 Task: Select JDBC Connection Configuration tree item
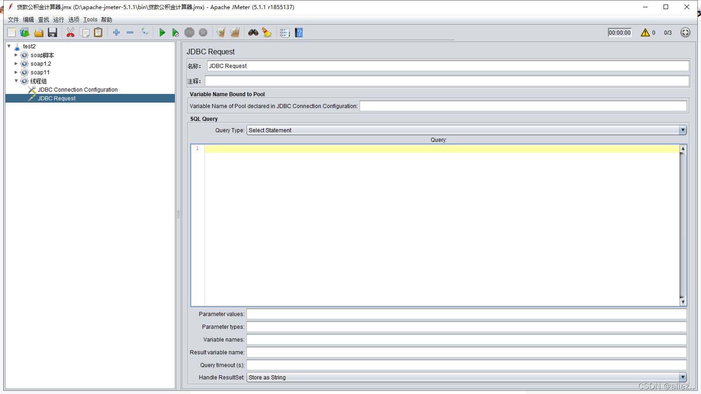click(78, 90)
